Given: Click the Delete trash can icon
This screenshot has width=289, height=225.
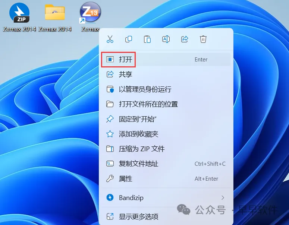Looking at the screenshot, I should click(203, 39).
